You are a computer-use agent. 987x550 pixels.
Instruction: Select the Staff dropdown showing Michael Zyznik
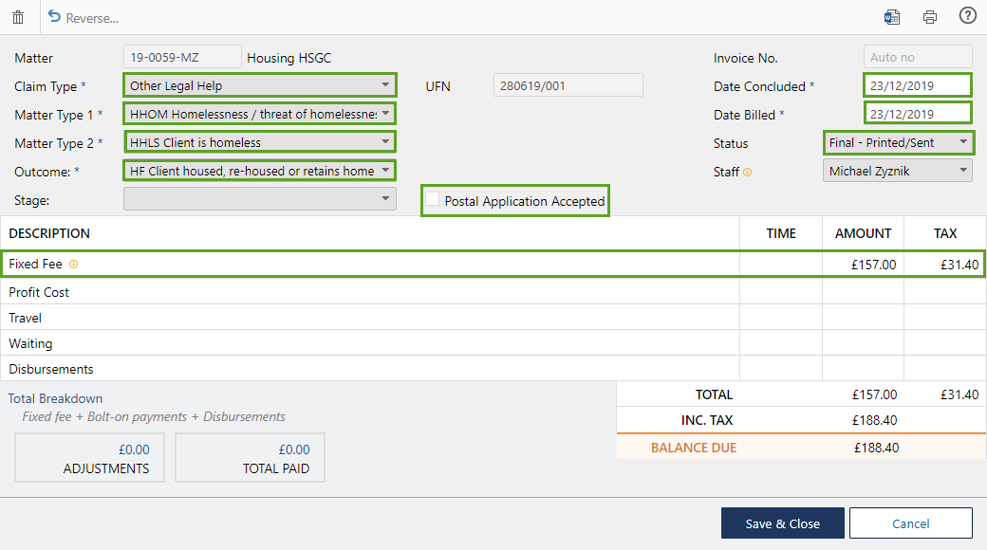[x=898, y=171]
